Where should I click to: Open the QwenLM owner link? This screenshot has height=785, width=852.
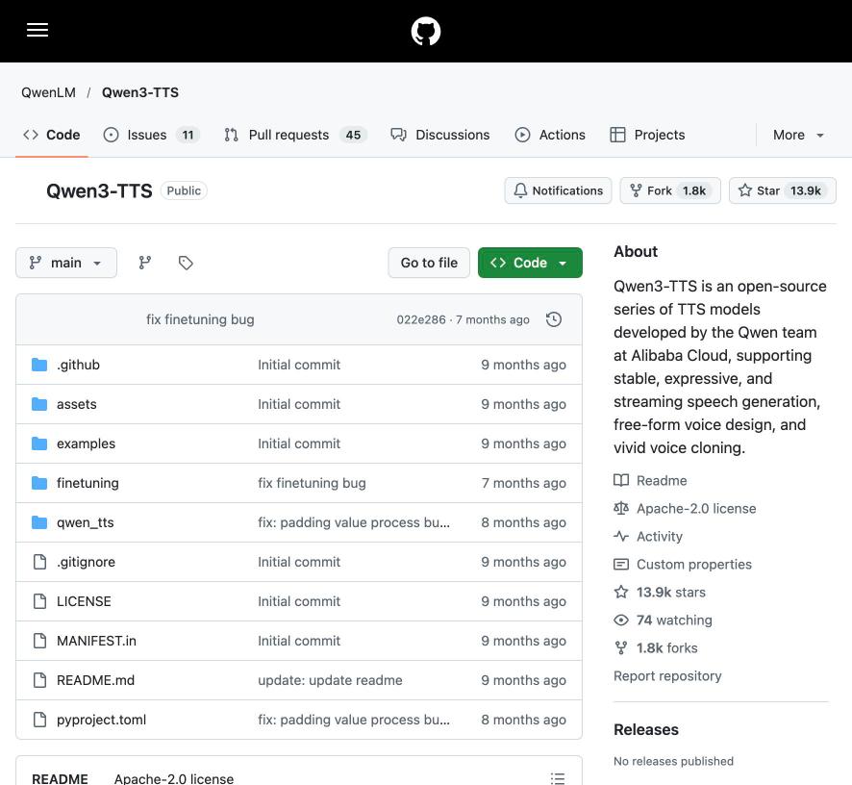click(48, 92)
